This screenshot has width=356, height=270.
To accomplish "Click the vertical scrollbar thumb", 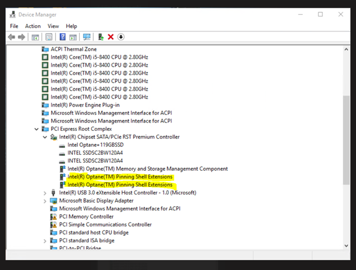I will pos(346,140).
